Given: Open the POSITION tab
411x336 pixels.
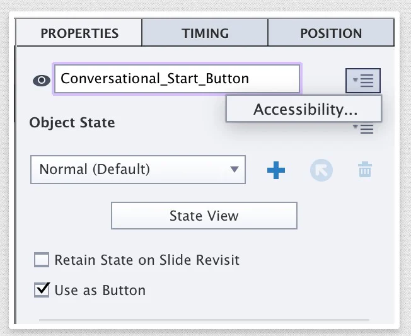Looking at the screenshot, I should (331, 33).
